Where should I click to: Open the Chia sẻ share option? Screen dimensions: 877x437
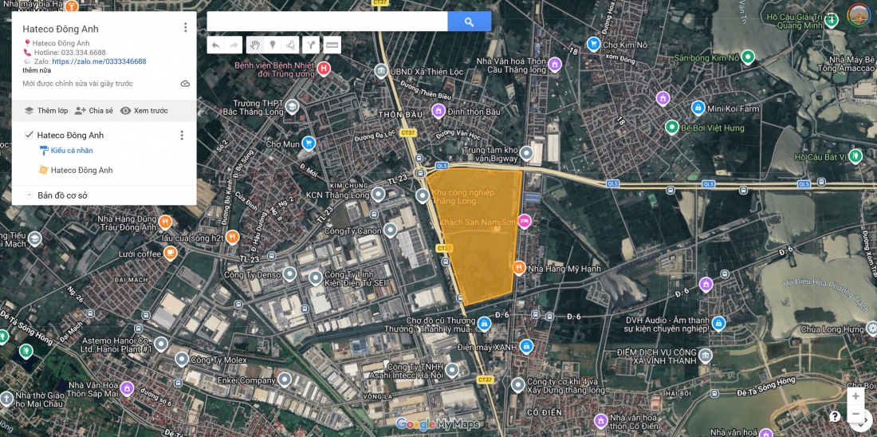(94, 111)
